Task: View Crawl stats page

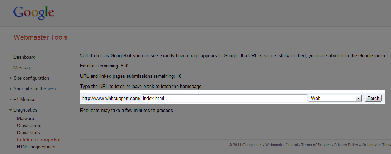Action: coord(28,133)
